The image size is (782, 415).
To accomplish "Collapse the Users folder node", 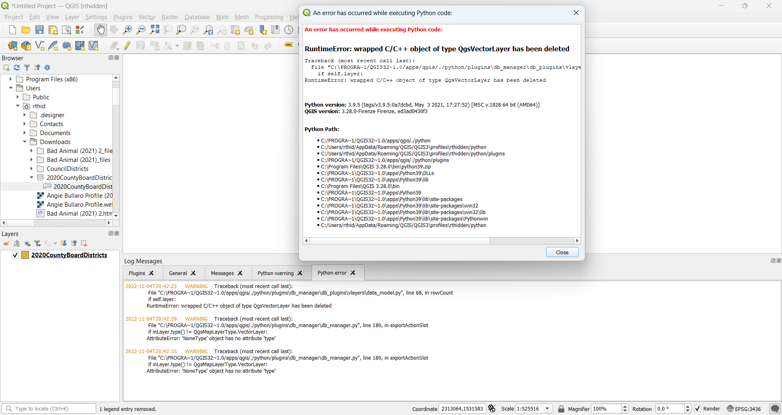I will 11,88.
